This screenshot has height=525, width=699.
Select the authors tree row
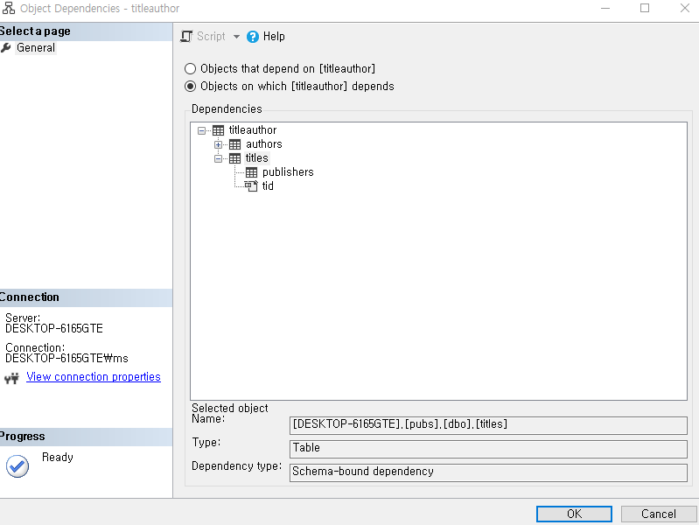[x=264, y=144]
